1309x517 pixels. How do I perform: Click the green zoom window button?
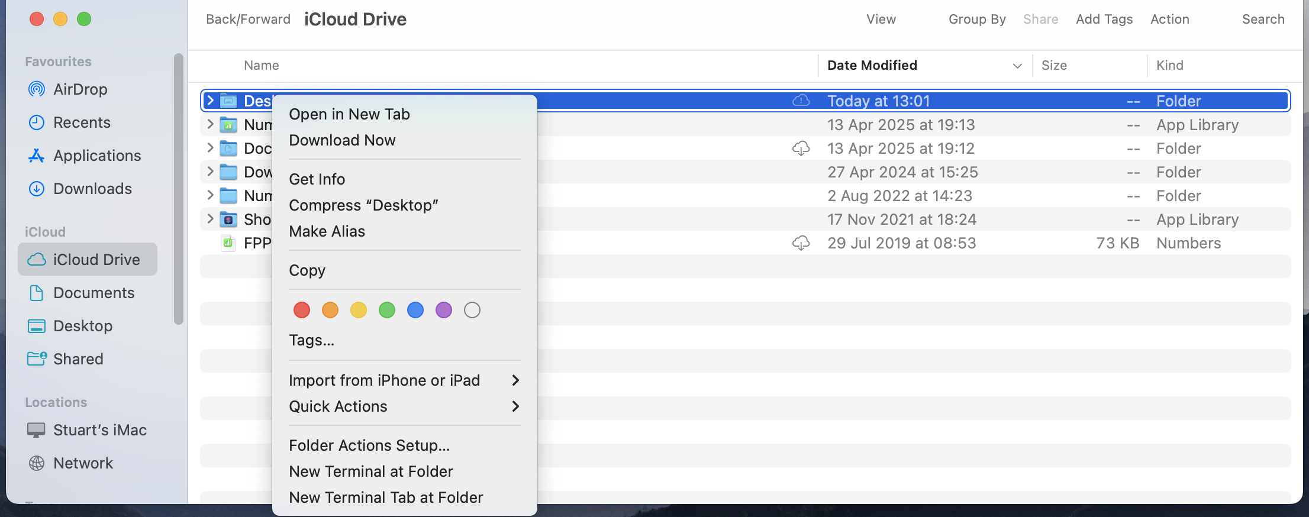click(84, 19)
